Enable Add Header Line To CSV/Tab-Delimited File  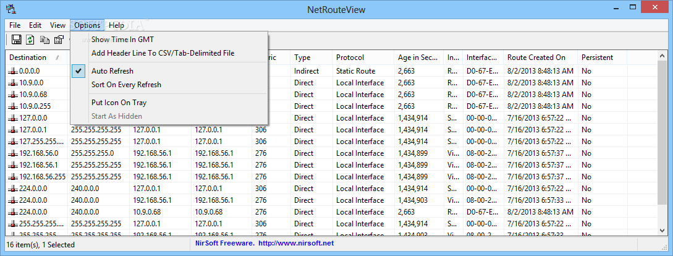pos(169,53)
